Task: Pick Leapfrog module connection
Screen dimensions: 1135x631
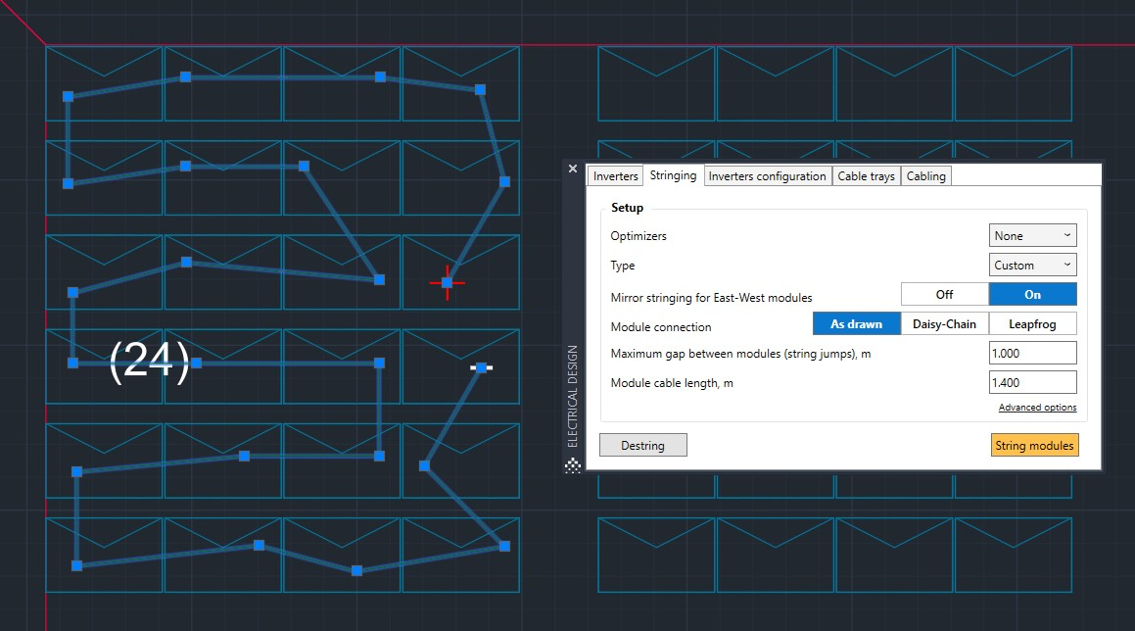Action: tap(1032, 323)
